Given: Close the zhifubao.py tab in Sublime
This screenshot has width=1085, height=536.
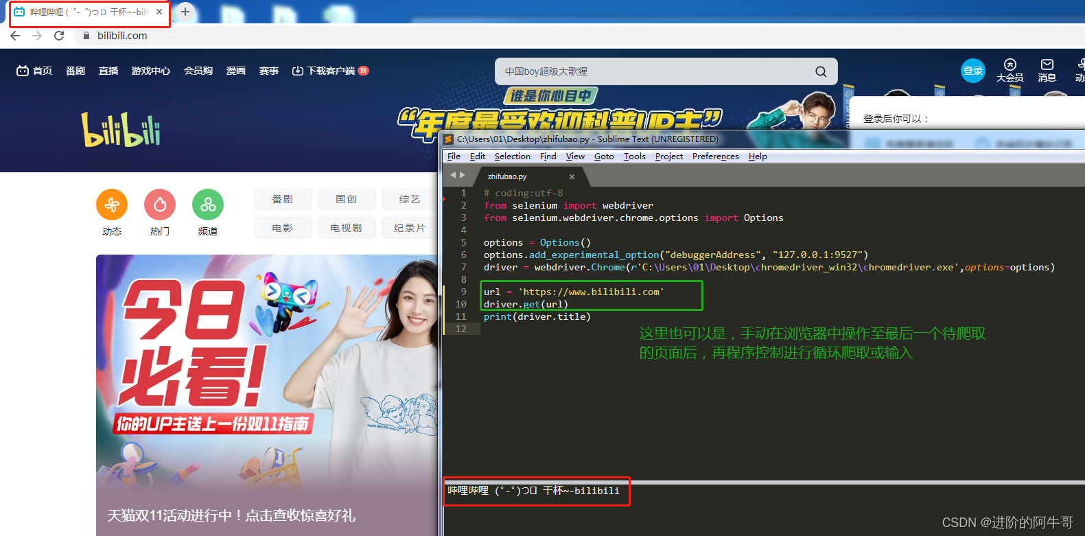Looking at the screenshot, I should pyautogui.click(x=572, y=176).
